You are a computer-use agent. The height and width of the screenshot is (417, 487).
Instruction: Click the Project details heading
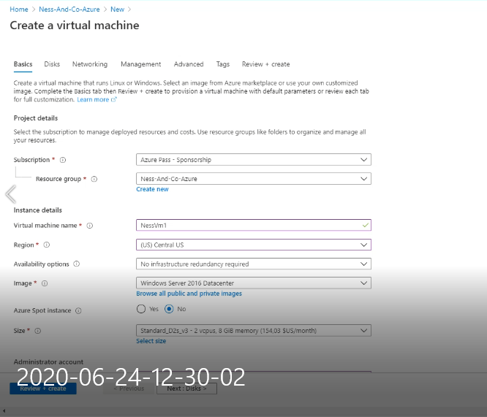tap(36, 118)
